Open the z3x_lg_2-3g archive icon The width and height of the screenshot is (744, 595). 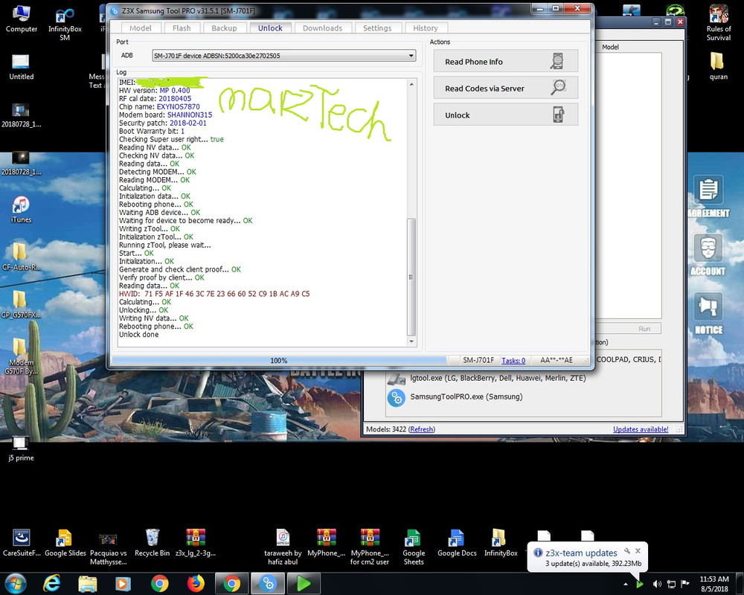(196, 543)
